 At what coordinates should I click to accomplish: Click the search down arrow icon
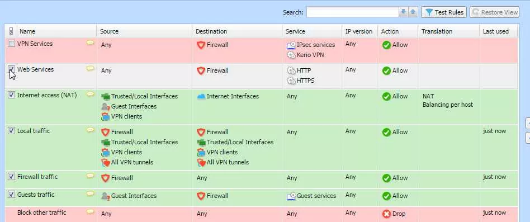[x=403, y=12]
